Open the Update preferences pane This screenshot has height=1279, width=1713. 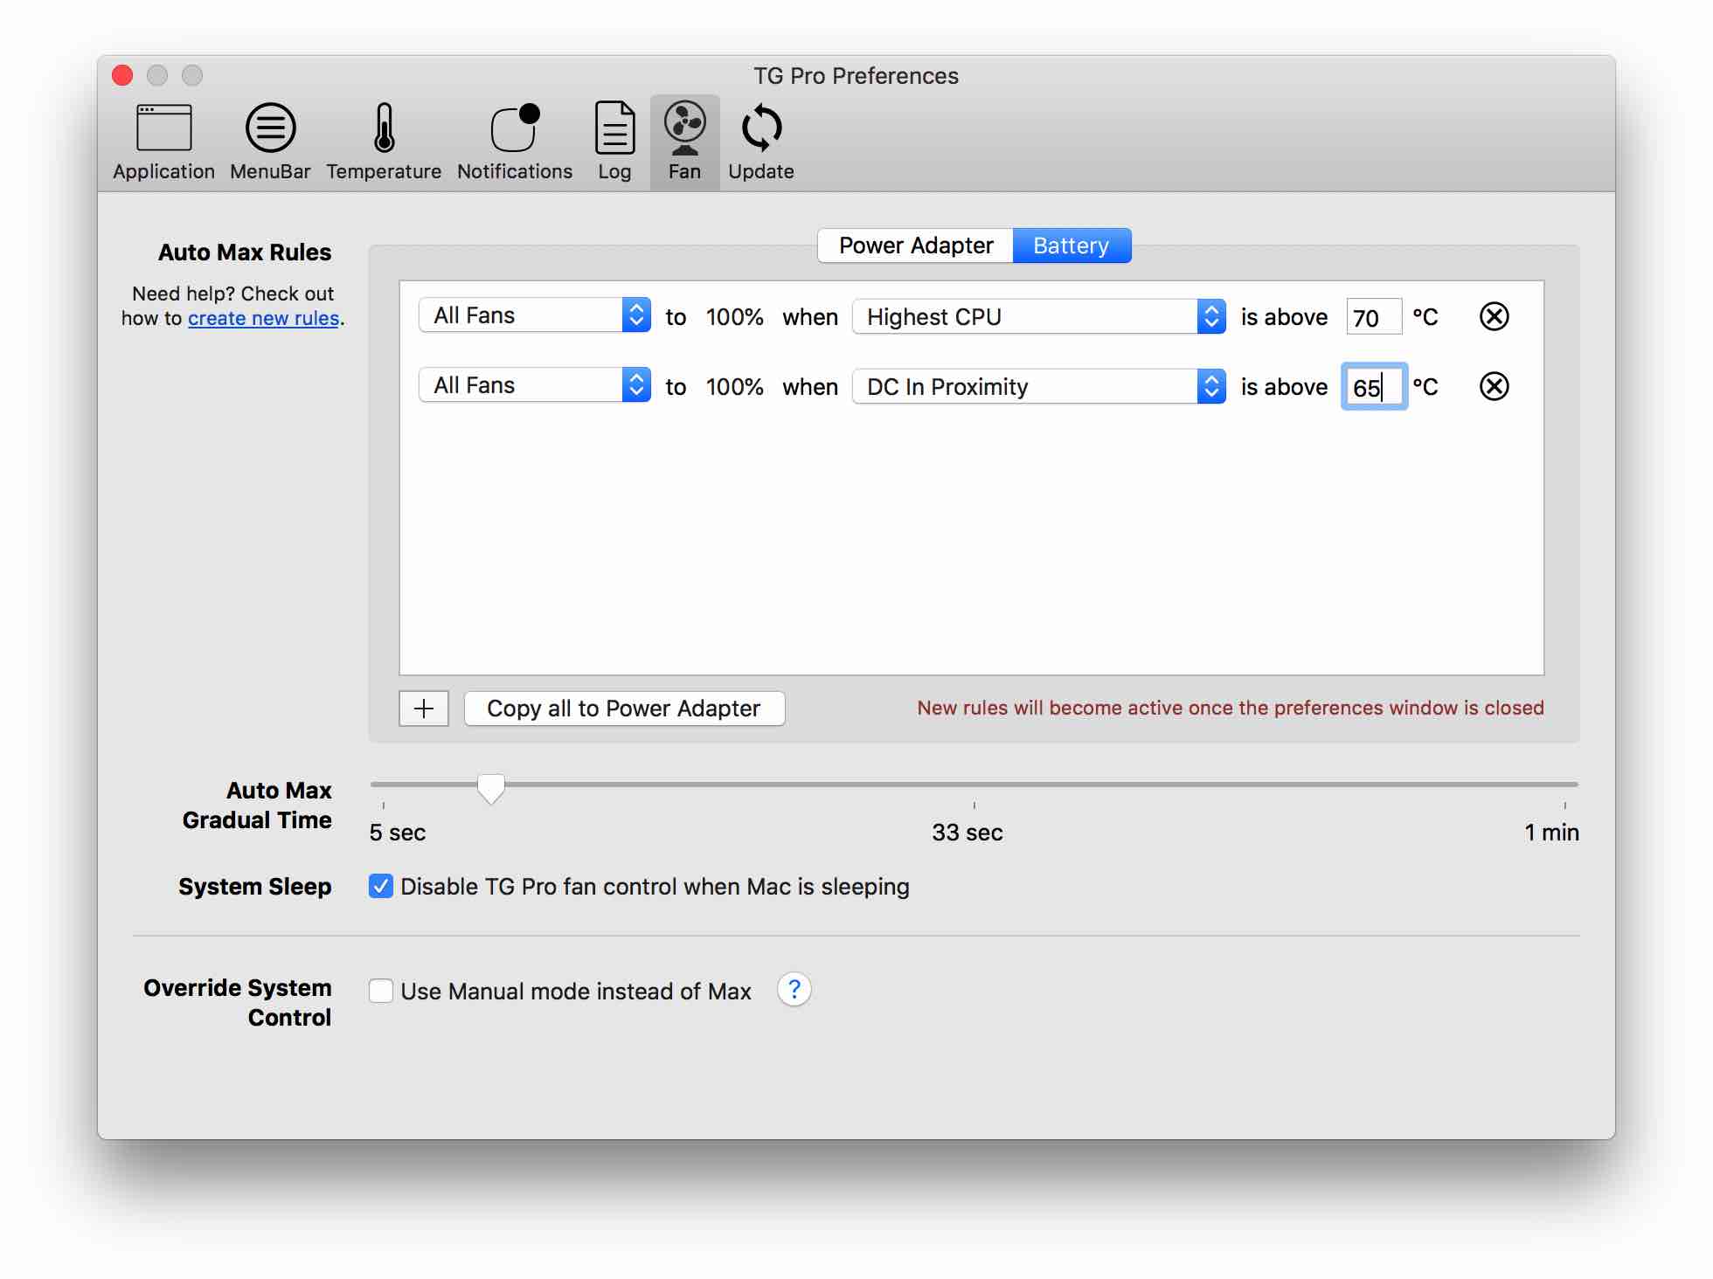(x=760, y=142)
